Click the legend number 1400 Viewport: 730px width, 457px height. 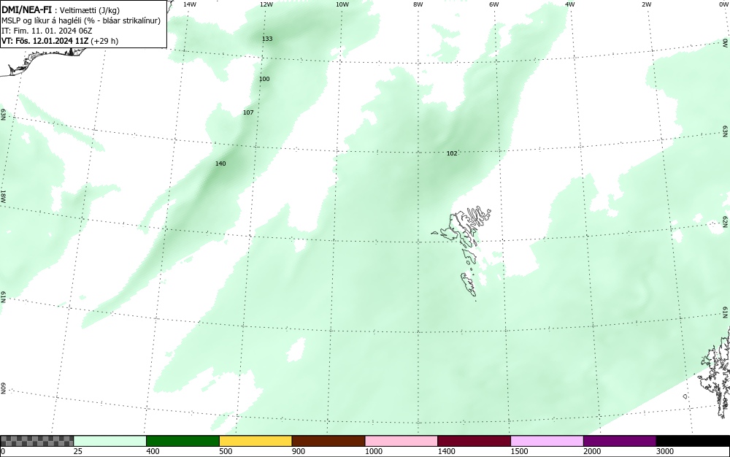(446, 451)
